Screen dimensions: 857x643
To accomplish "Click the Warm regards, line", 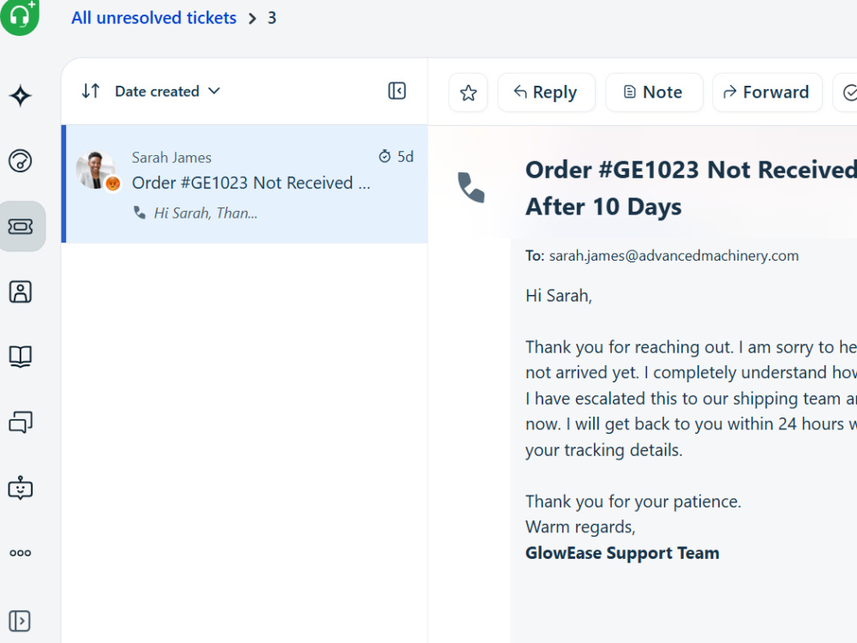I will pyautogui.click(x=580, y=527).
